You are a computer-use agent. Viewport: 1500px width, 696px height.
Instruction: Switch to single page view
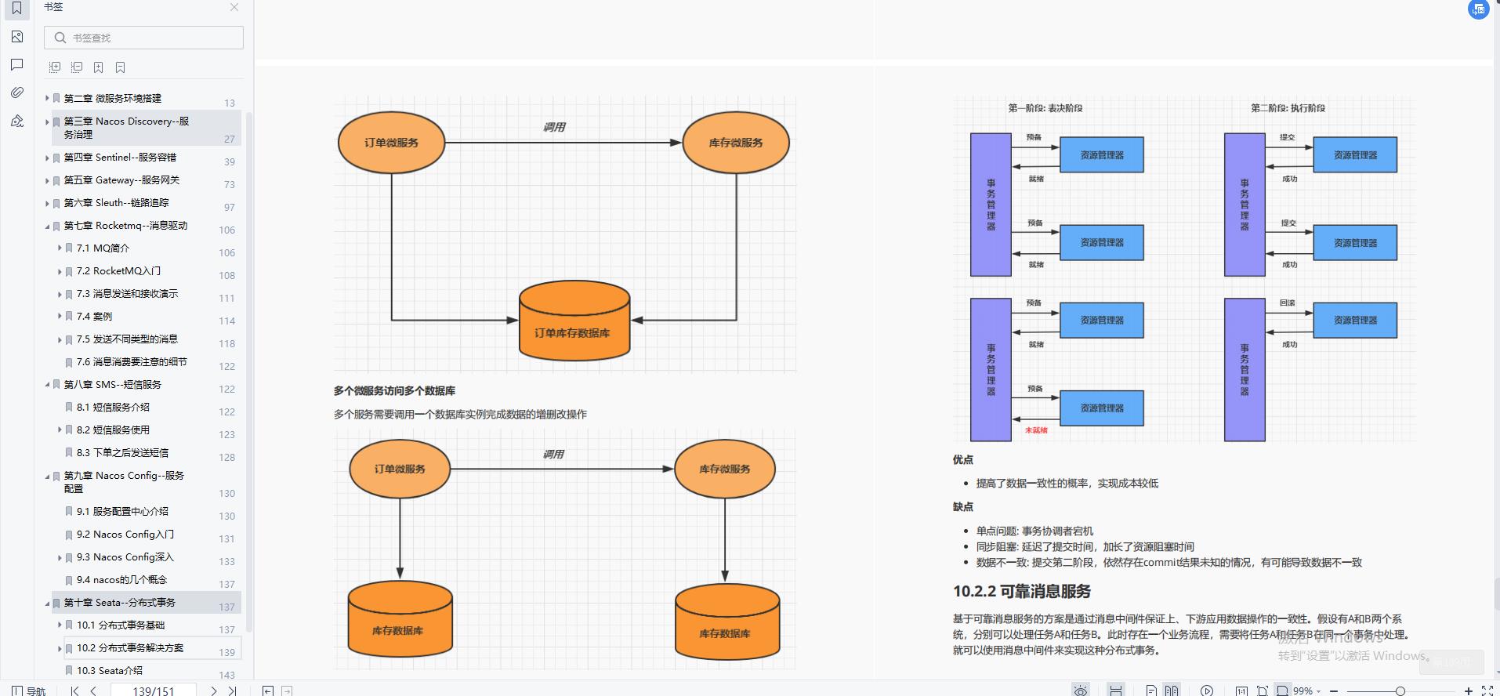click(x=1151, y=691)
